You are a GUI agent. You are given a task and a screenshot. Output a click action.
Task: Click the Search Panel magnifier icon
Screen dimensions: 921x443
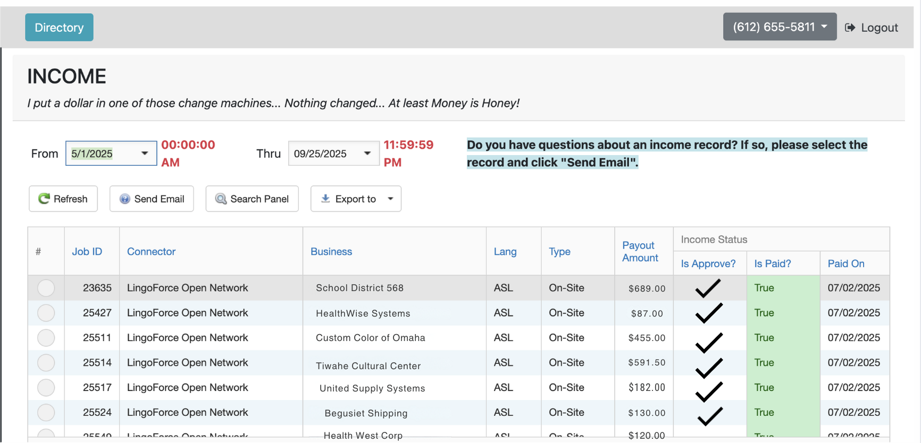pyautogui.click(x=221, y=199)
